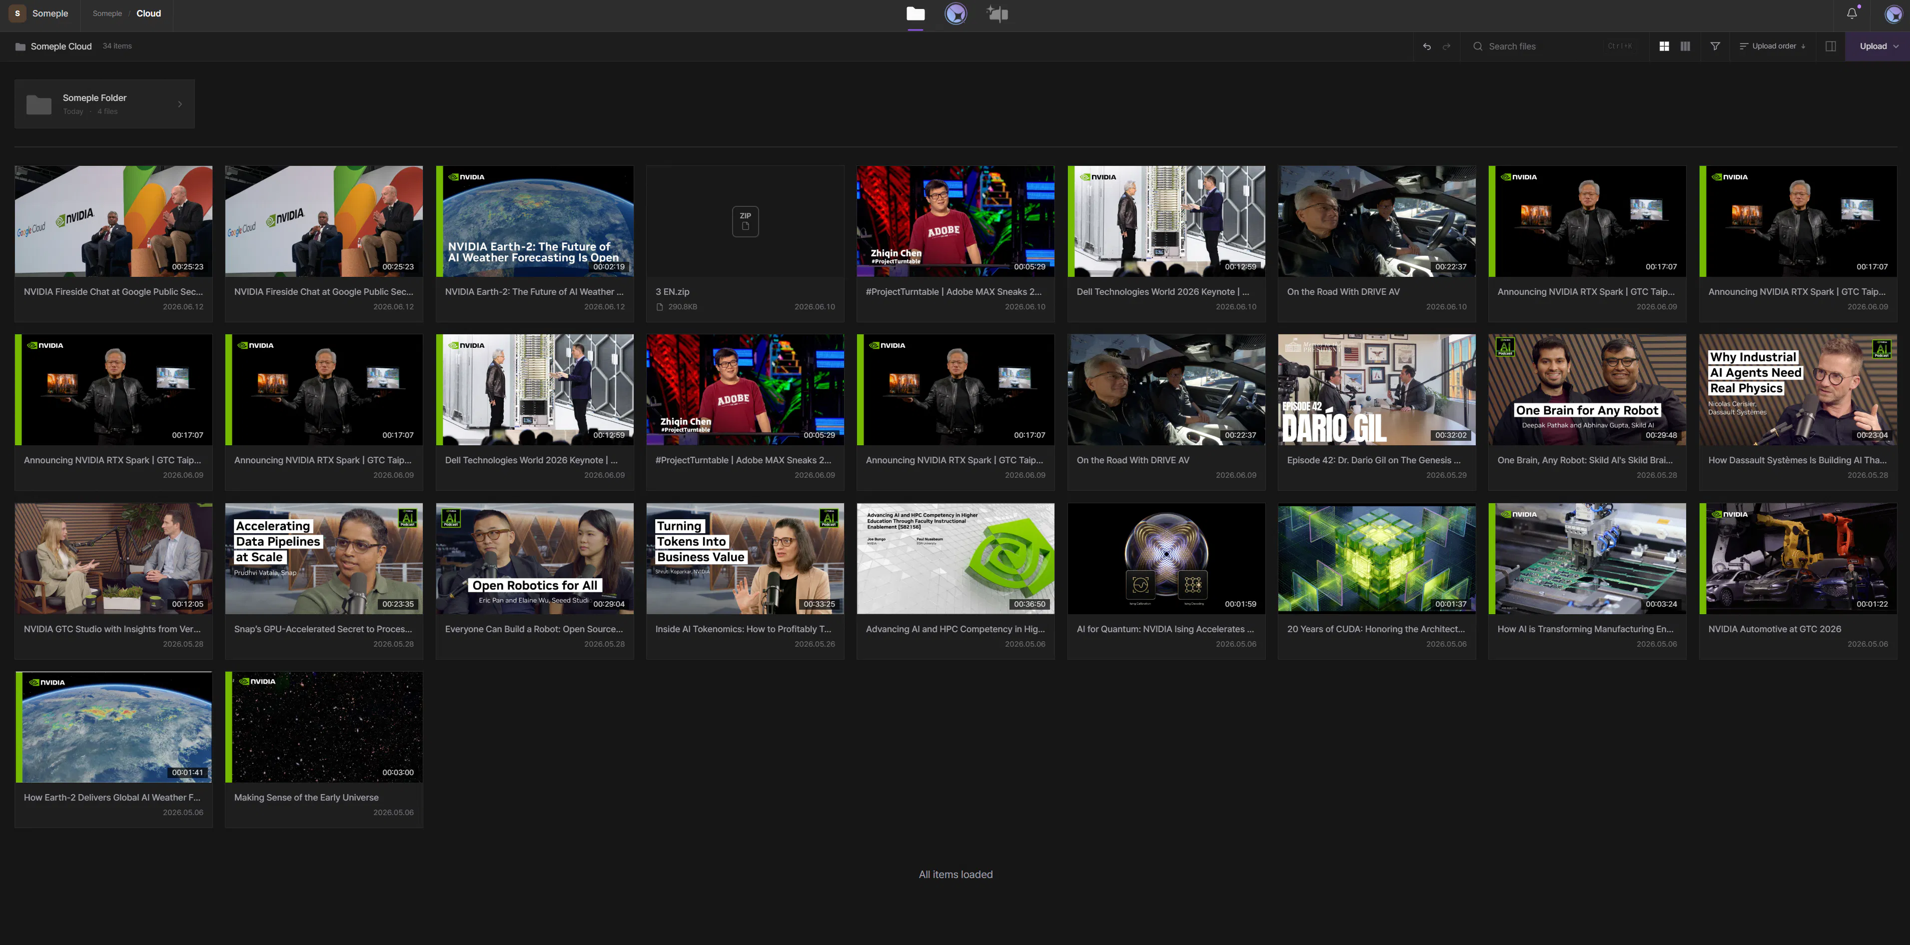Open the Upload button dropdown arrow
The image size is (1910, 945).
pos(1896,46)
